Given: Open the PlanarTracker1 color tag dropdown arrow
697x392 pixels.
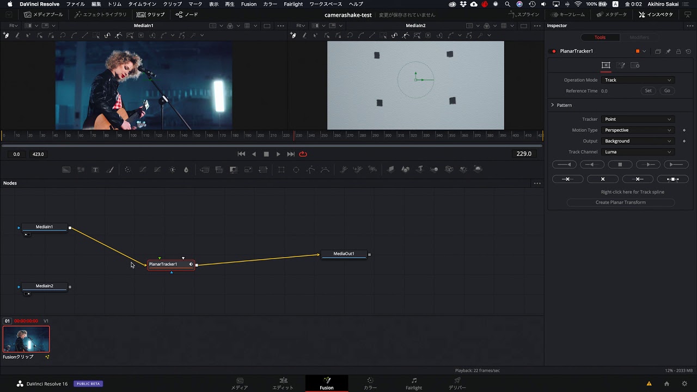Looking at the screenshot, I should [644, 51].
